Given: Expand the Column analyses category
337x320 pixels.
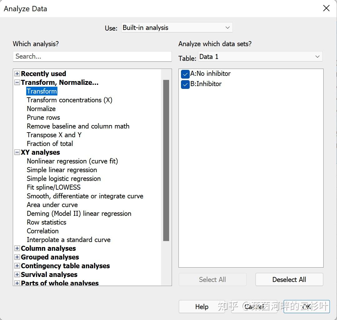Looking at the screenshot, I should tap(17, 249).
